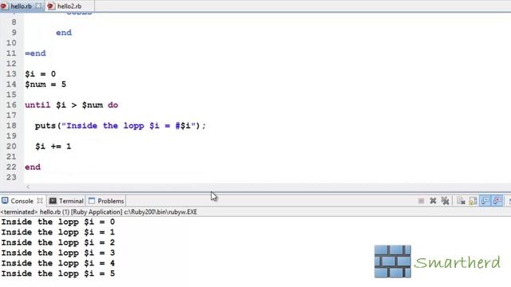Click the final 'end' keyword on line 22
This screenshot has width=511, height=287.
click(x=33, y=167)
